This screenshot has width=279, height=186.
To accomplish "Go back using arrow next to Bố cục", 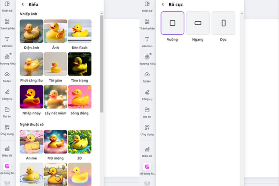I will (163, 5).
